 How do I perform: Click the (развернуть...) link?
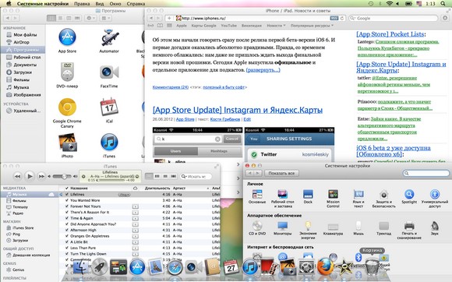point(263,69)
